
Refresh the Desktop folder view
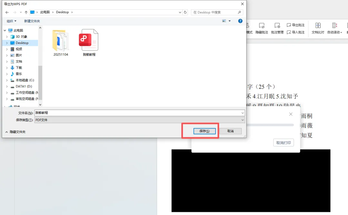pyautogui.click(x=185, y=13)
